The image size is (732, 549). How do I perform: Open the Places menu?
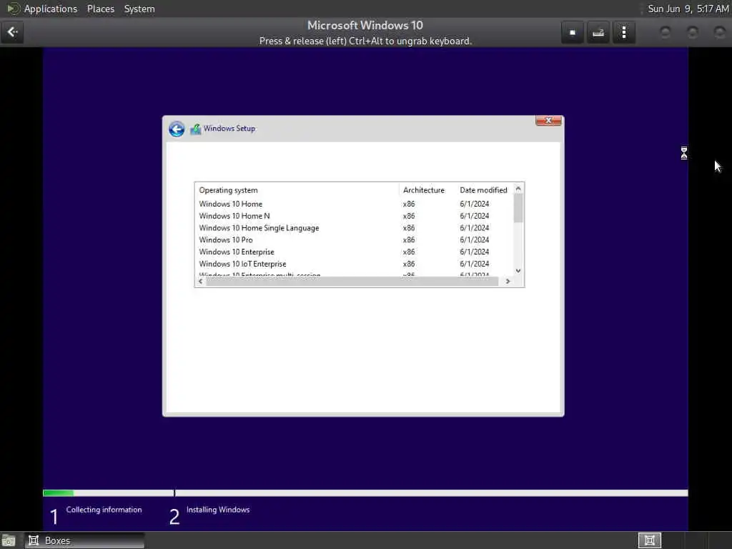101,9
